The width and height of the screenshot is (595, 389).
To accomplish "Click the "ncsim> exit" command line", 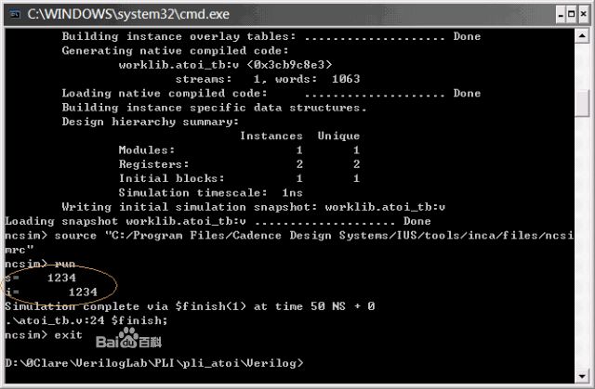I will [44, 335].
